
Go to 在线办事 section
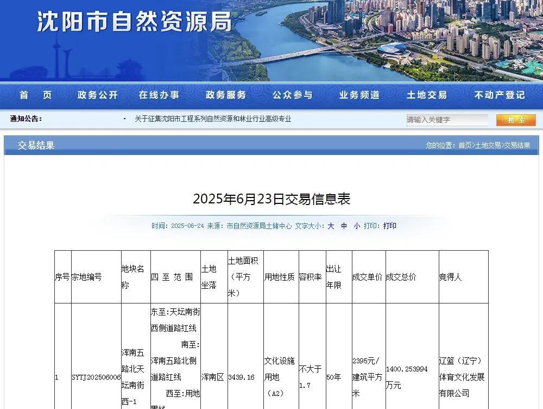(159, 95)
